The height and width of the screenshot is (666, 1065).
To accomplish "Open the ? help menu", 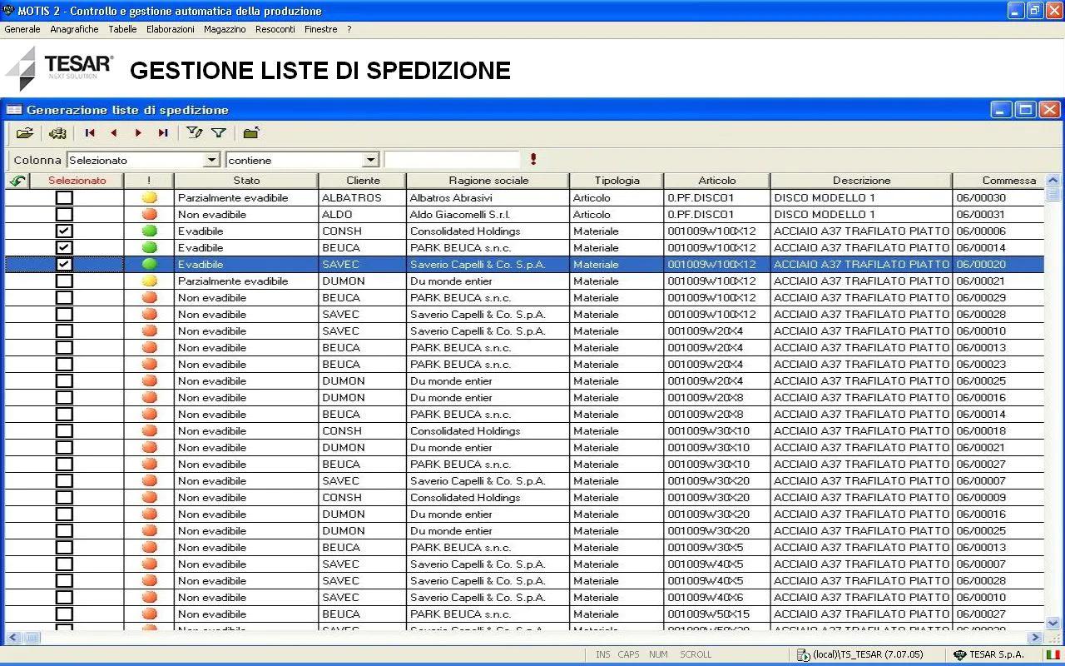I will coord(349,29).
